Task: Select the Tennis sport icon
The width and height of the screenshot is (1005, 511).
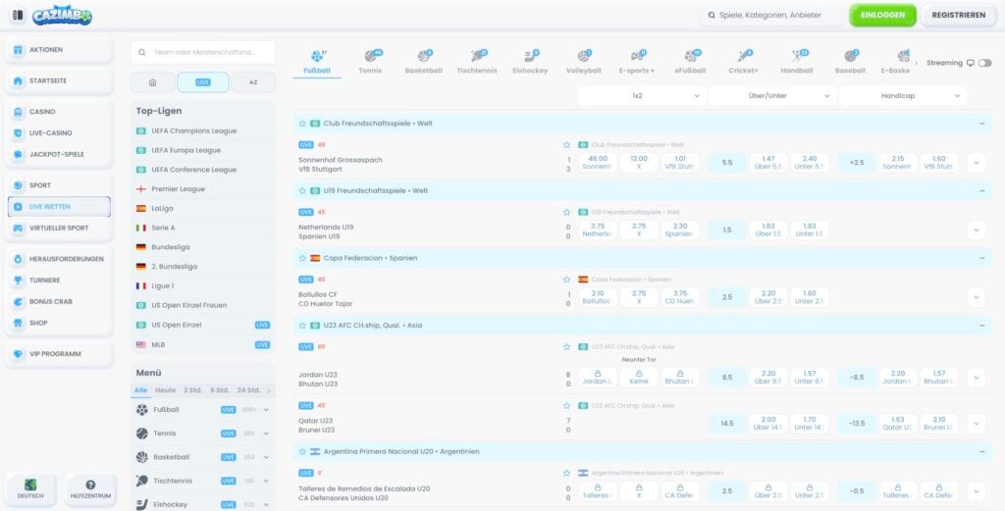Action: click(x=370, y=62)
